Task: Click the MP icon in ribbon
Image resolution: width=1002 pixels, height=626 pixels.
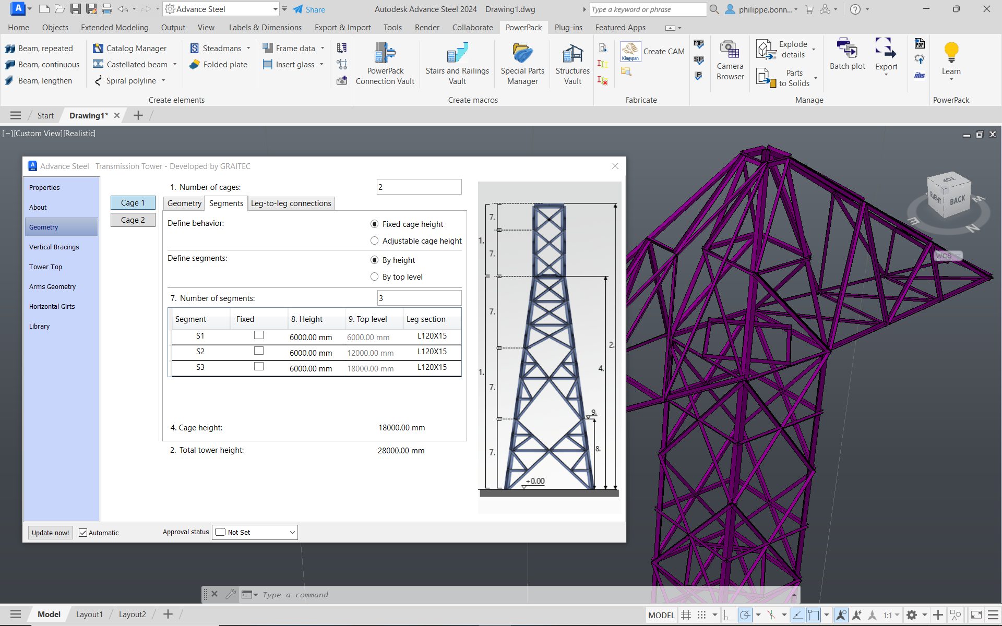Action: click(x=698, y=43)
